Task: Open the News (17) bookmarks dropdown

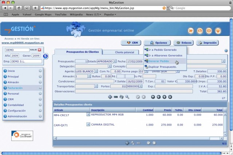Action: pyautogui.click(x=94, y=15)
